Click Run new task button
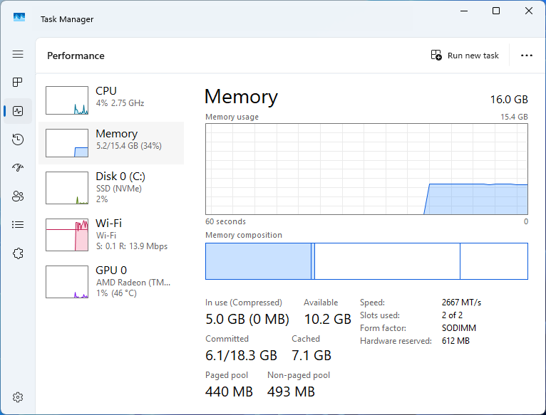Screen dimensions: 546x415 point(465,56)
